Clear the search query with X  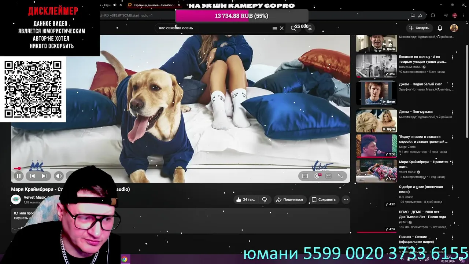[x=281, y=28]
